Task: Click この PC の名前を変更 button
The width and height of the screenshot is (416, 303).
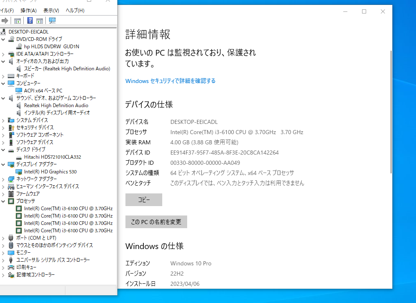Action: coord(156,222)
